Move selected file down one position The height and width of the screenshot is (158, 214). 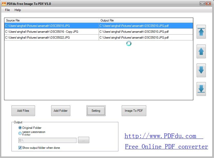[x=201, y=70]
